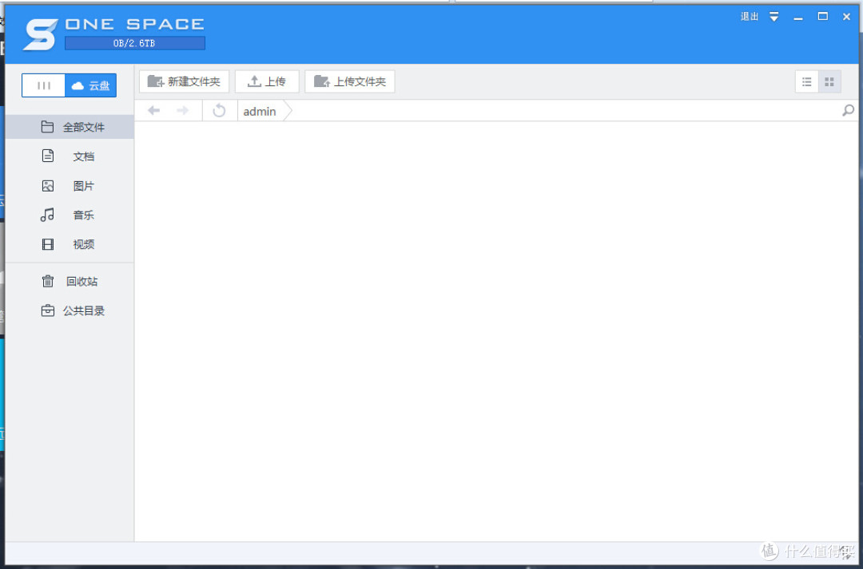Viewport: 863px width, 569px height.
Task: Open the 视频 videos category
Action: point(70,244)
